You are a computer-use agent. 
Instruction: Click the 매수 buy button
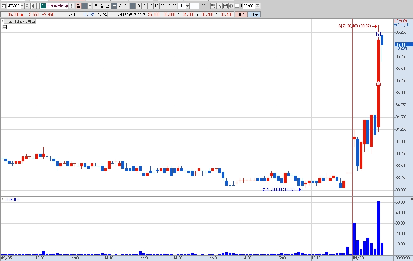[x=241, y=14]
